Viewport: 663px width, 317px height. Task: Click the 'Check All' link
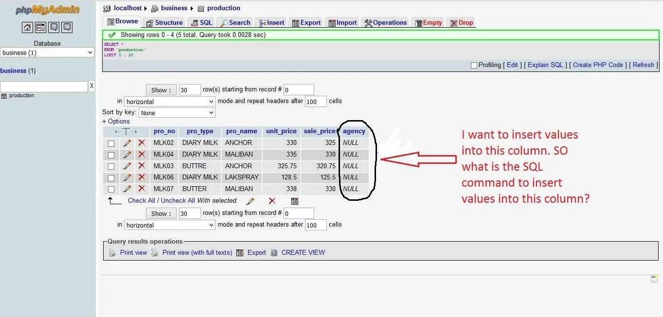142,201
